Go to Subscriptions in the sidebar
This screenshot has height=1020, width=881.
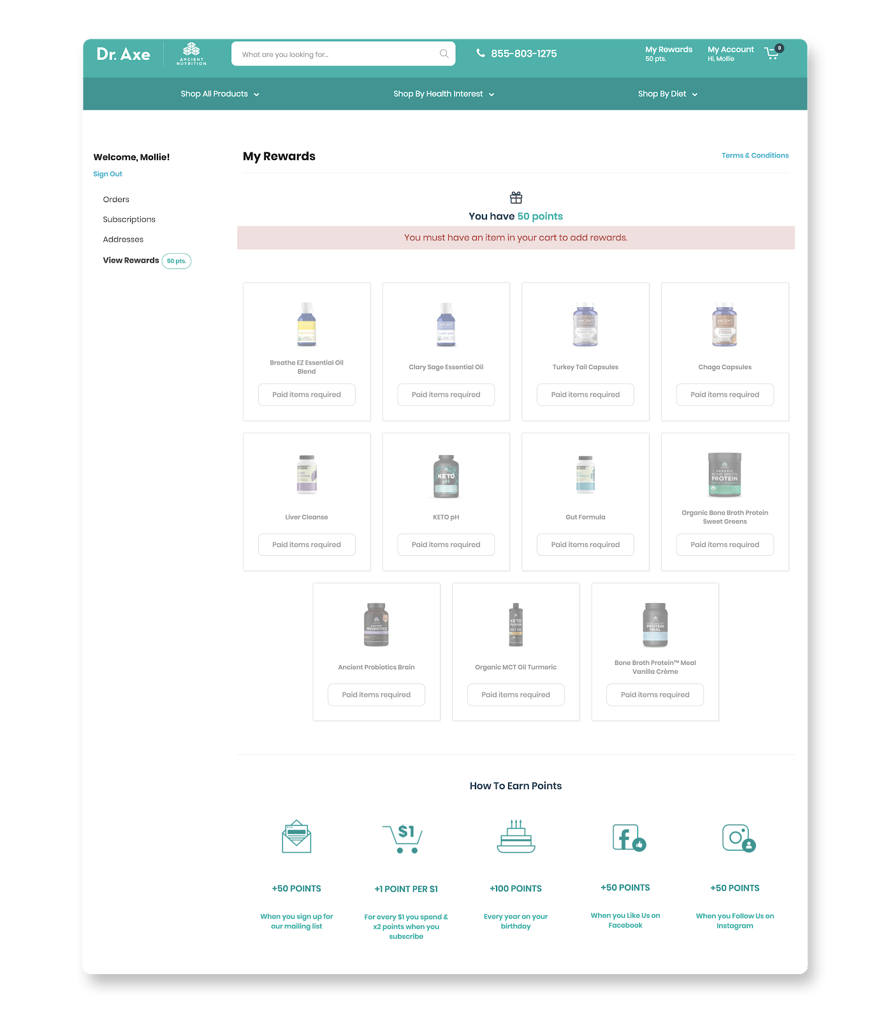[129, 219]
